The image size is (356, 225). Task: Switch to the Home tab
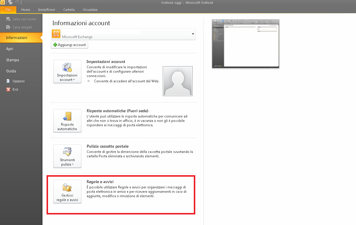26,10
